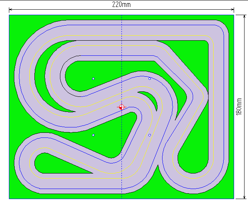This screenshot has width=248, height=201.
Task: Click the red crosshair origin marker
Action: point(121,107)
